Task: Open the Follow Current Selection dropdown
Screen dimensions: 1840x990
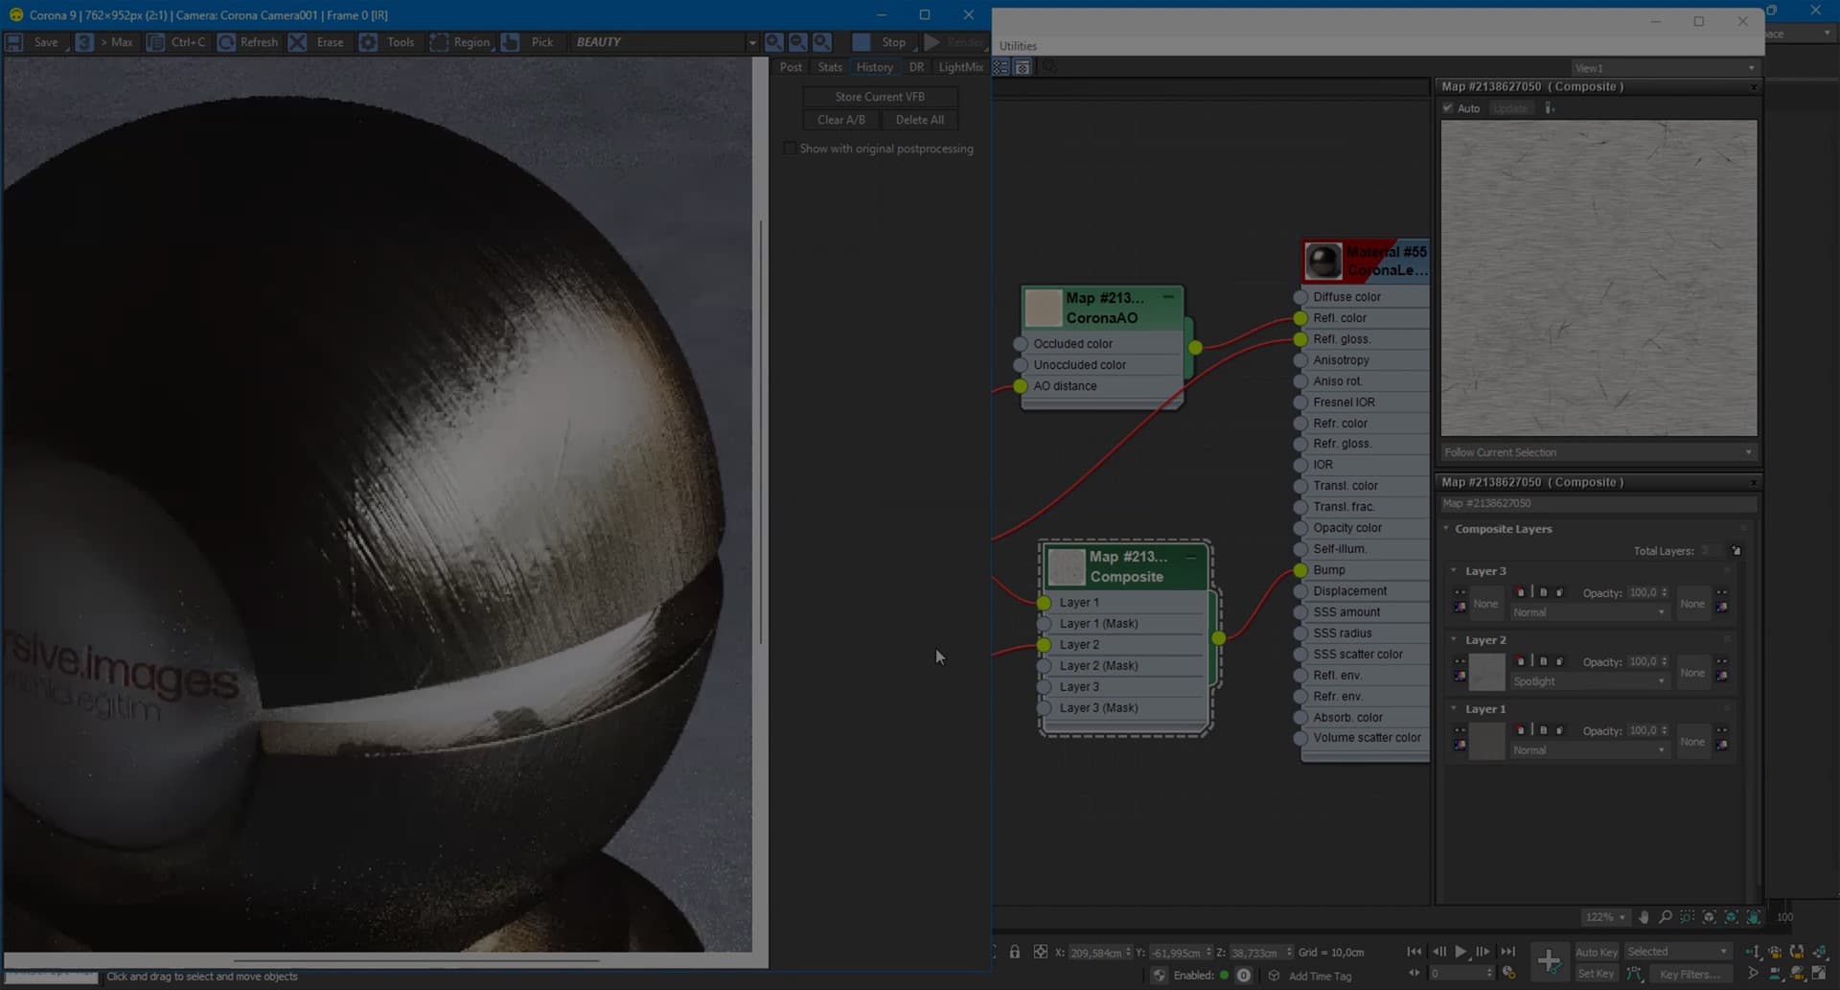Action: [x=1598, y=452]
